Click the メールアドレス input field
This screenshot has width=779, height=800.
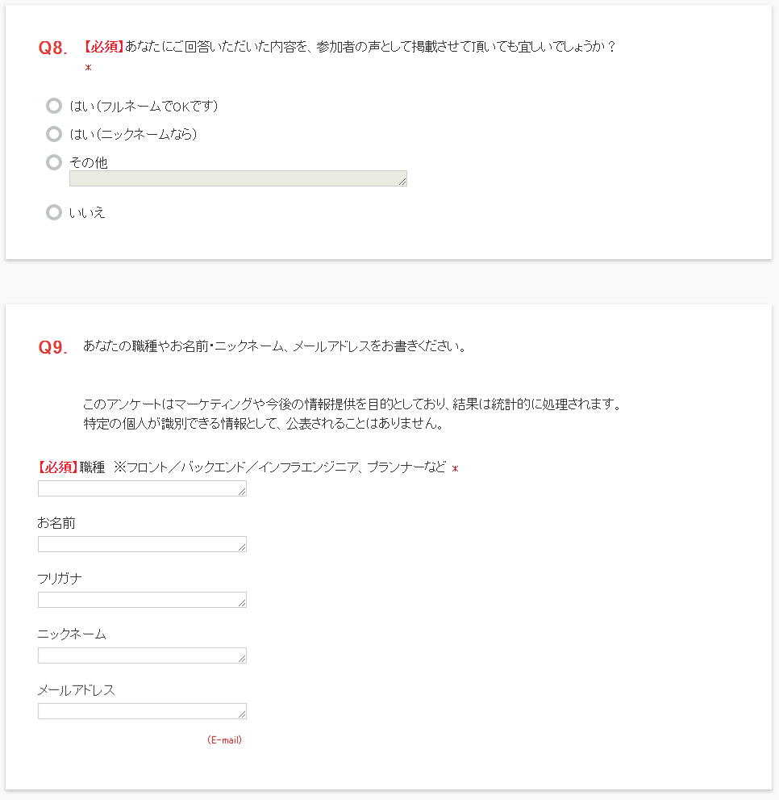click(141, 710)
